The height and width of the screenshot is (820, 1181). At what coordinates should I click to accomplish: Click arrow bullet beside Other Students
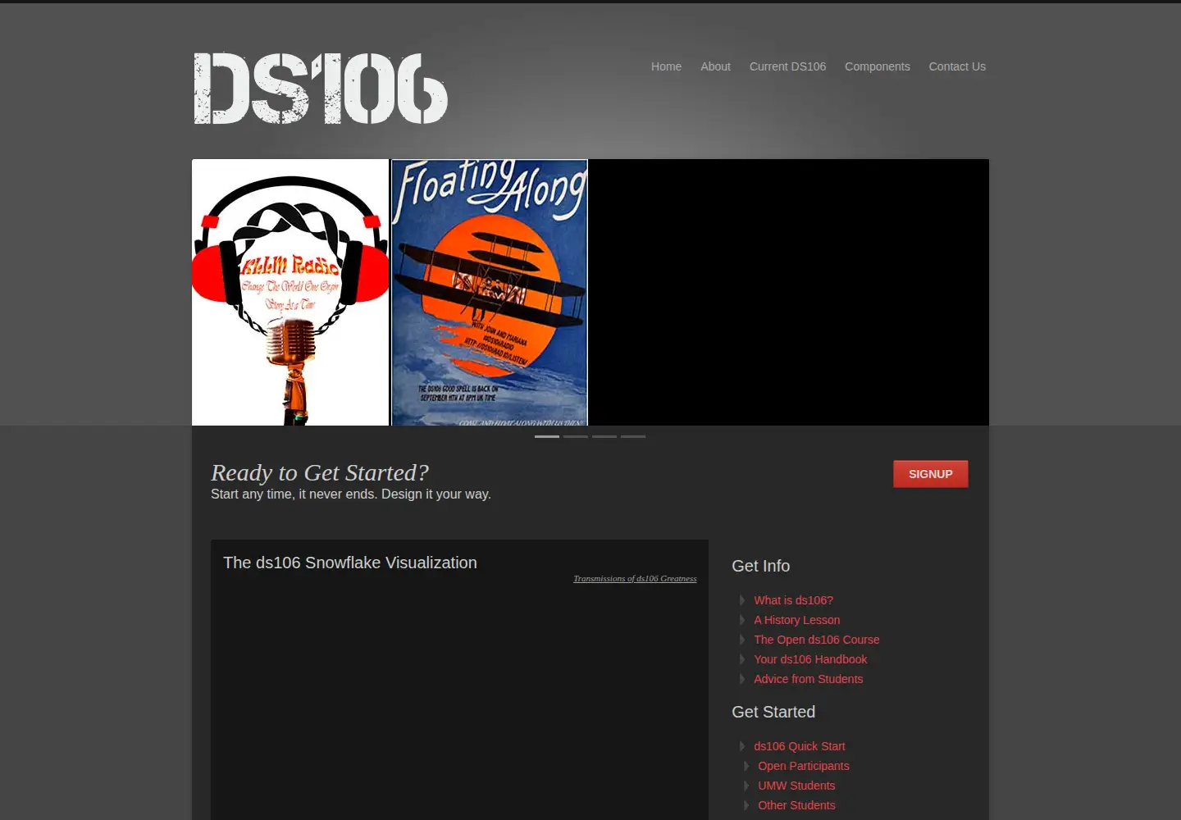pyautogui.click(x=746, y=805)
